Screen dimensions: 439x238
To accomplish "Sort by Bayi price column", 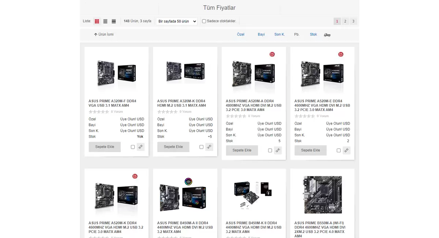I will coord(261,34).
